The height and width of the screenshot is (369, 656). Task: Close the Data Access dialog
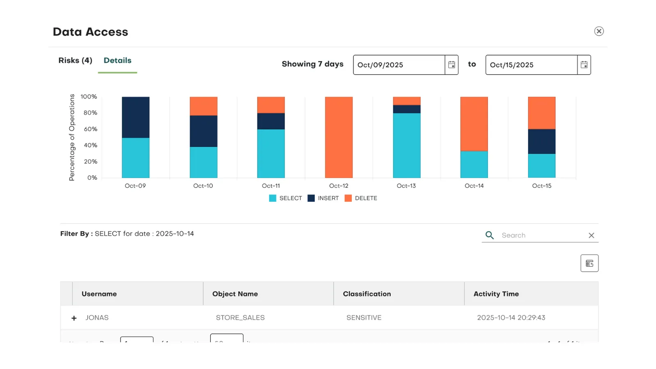(599, 31)
